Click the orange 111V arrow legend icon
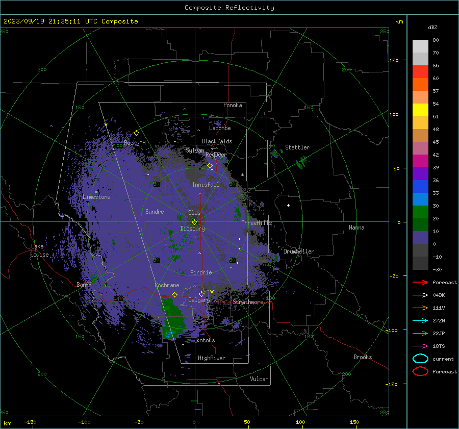 pos(420,308)
